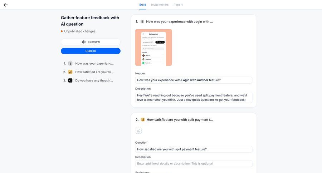Click the Header input field

(x=194, y=80)
